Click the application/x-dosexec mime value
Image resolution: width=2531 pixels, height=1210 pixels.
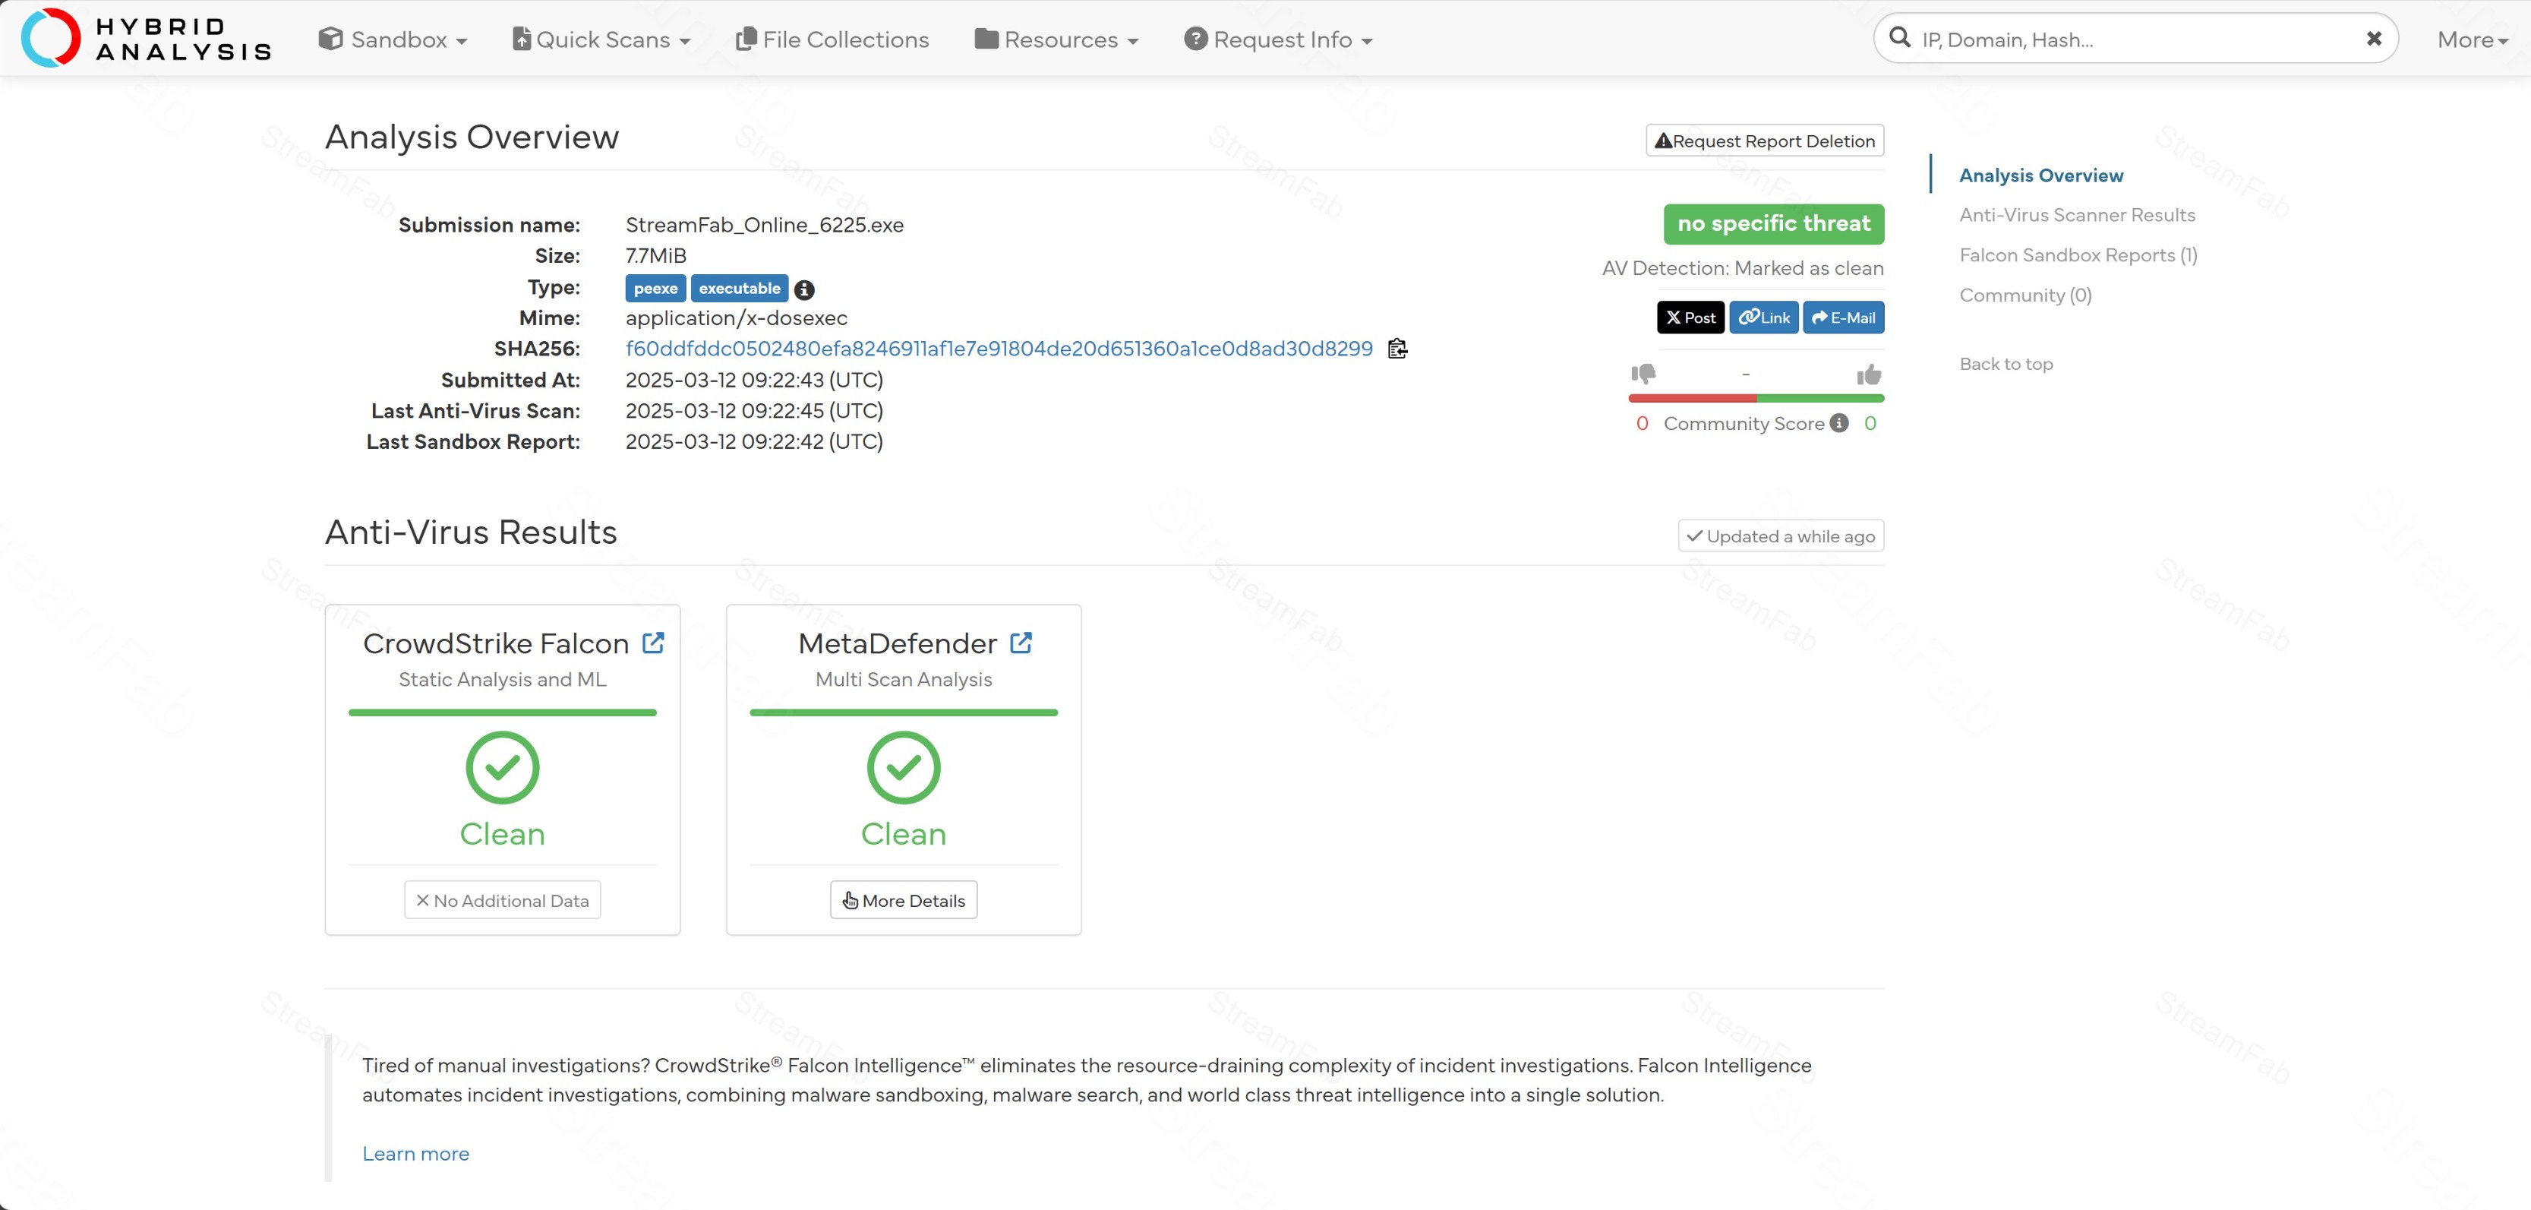736,318
